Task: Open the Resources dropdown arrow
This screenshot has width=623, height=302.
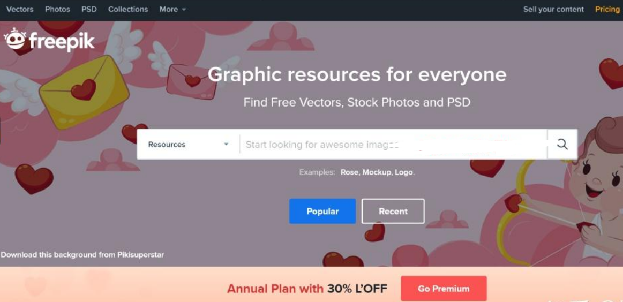Action: [x=226, y=144]
